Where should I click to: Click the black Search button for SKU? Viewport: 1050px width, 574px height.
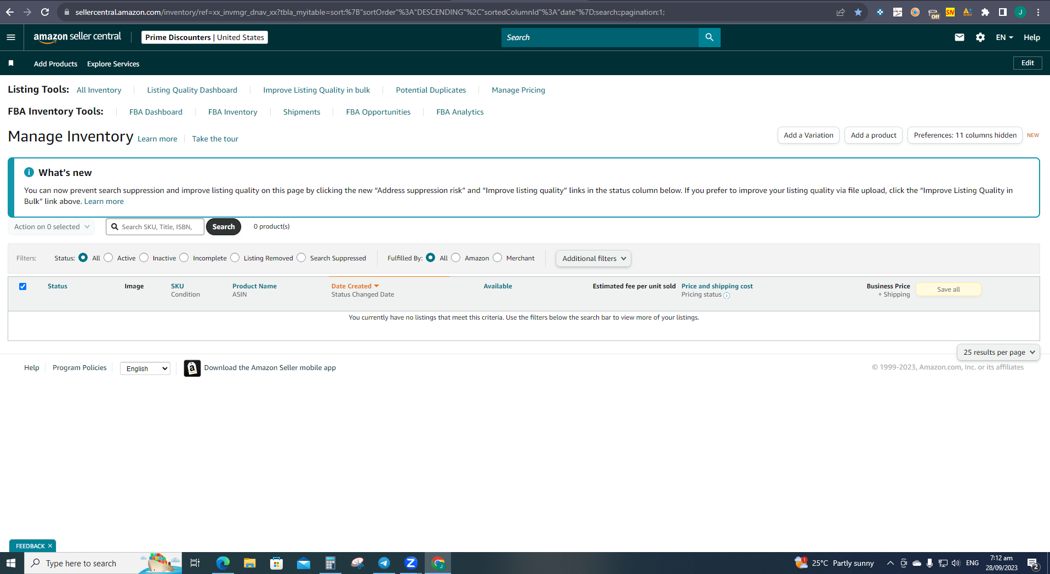pos(224,226)
